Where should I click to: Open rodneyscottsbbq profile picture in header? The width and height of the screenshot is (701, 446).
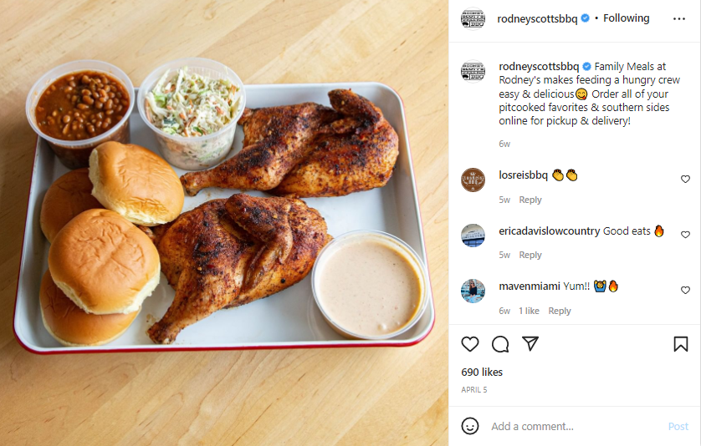coord(473,18)
